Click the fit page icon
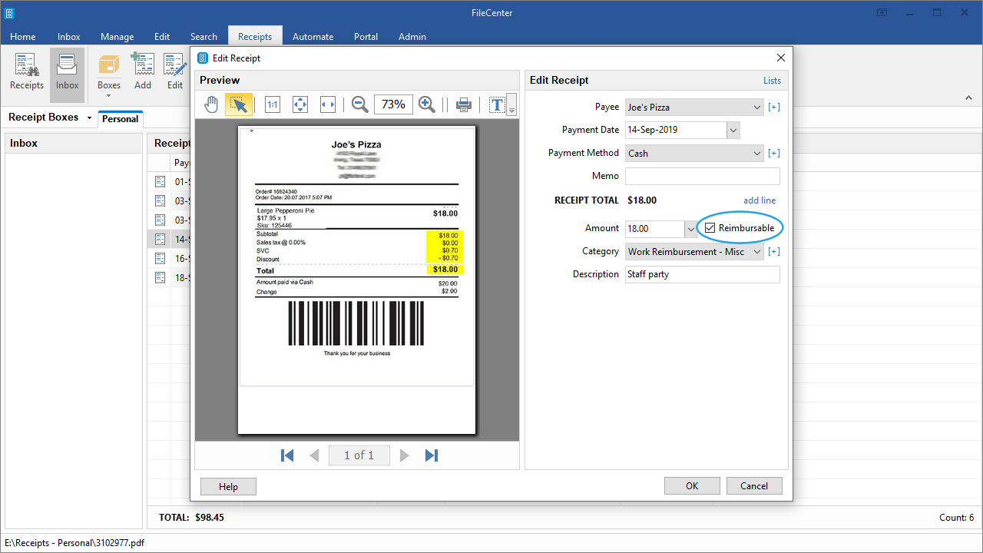Screen dimensions: 983x553 (300, 104)
